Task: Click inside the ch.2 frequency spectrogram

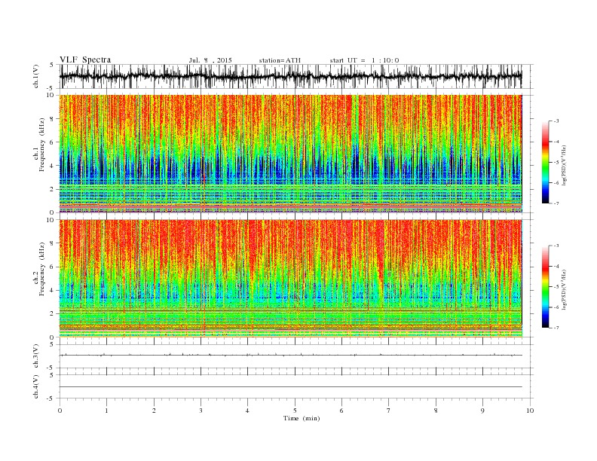Action: point(291,279)
